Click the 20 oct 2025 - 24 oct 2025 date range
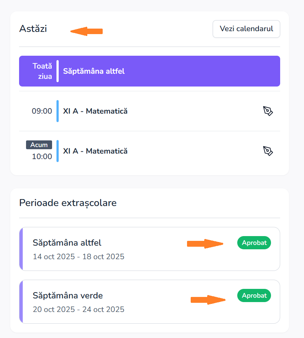This screenshot has width=304, height=338. (x=78, y=309)
